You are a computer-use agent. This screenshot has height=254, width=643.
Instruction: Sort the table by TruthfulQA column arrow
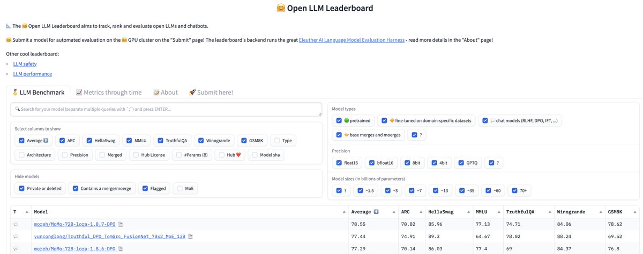click(550, 212)
